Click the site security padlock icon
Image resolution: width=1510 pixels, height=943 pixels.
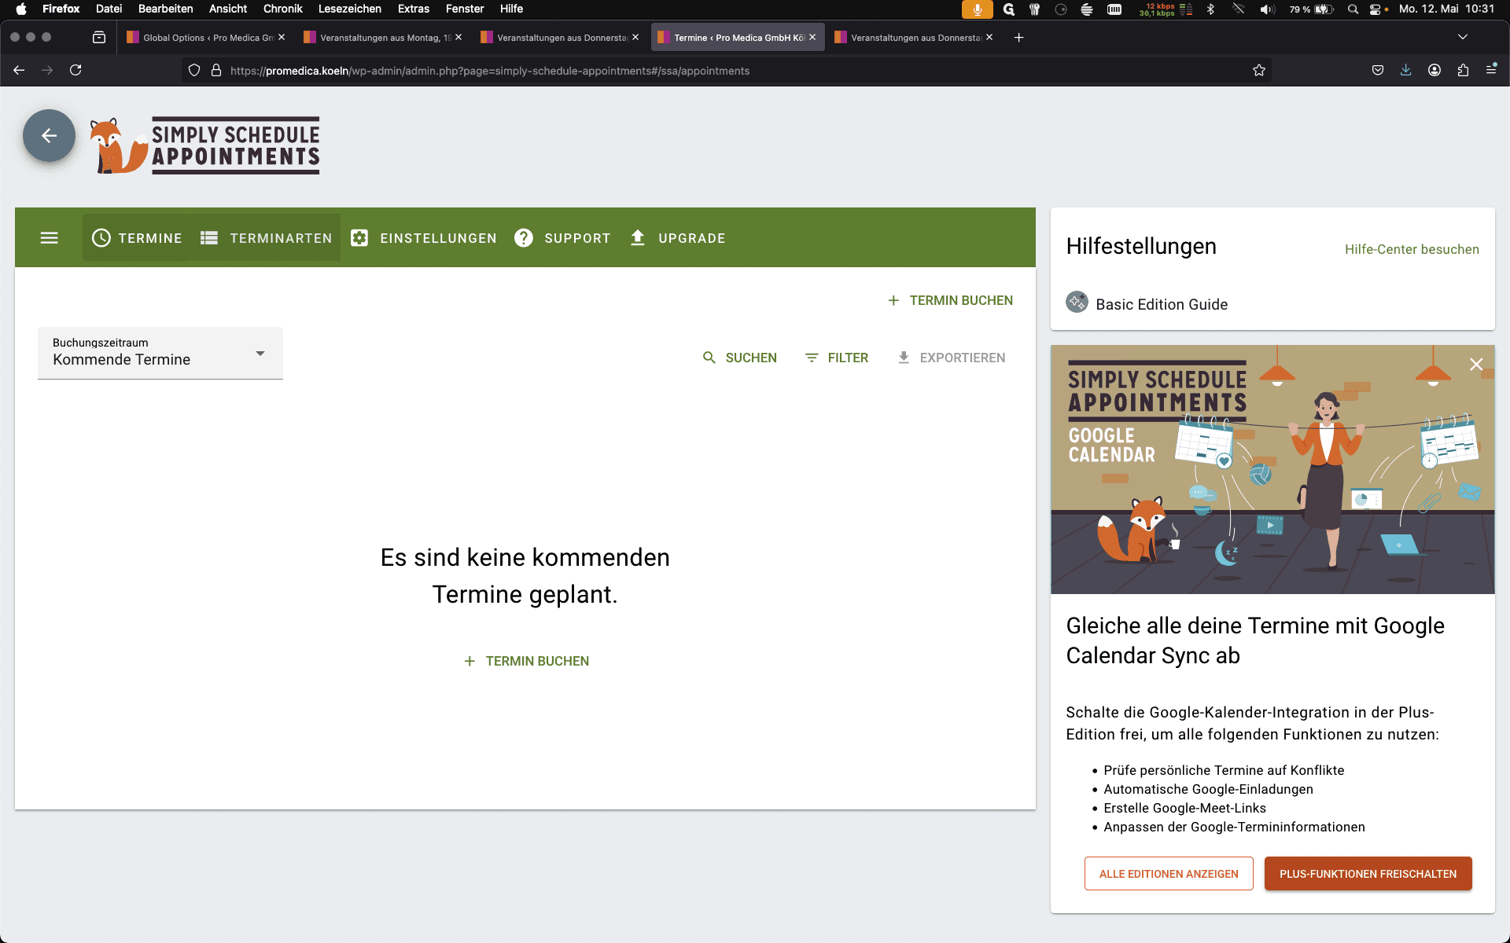click(x=216, y=70)
